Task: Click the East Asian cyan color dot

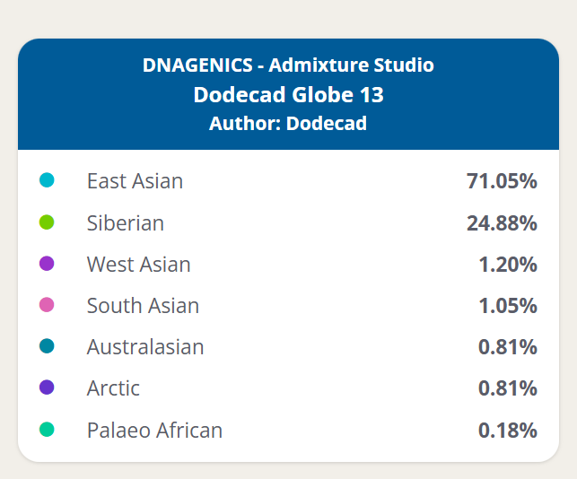Action: (48, 181)
